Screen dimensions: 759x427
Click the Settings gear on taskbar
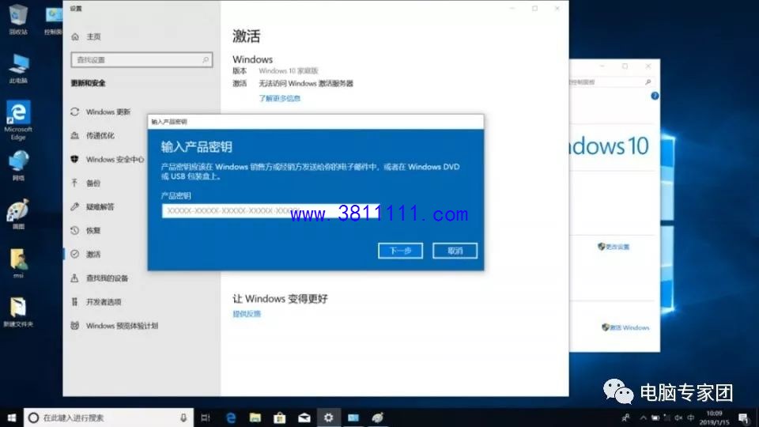point(329,418)
